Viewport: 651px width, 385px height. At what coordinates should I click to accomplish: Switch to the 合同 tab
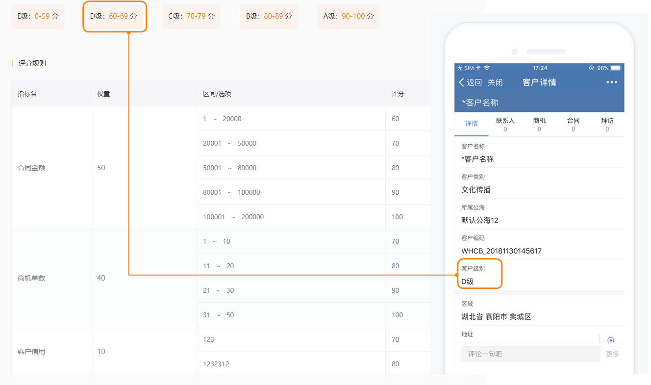(573, 124)
